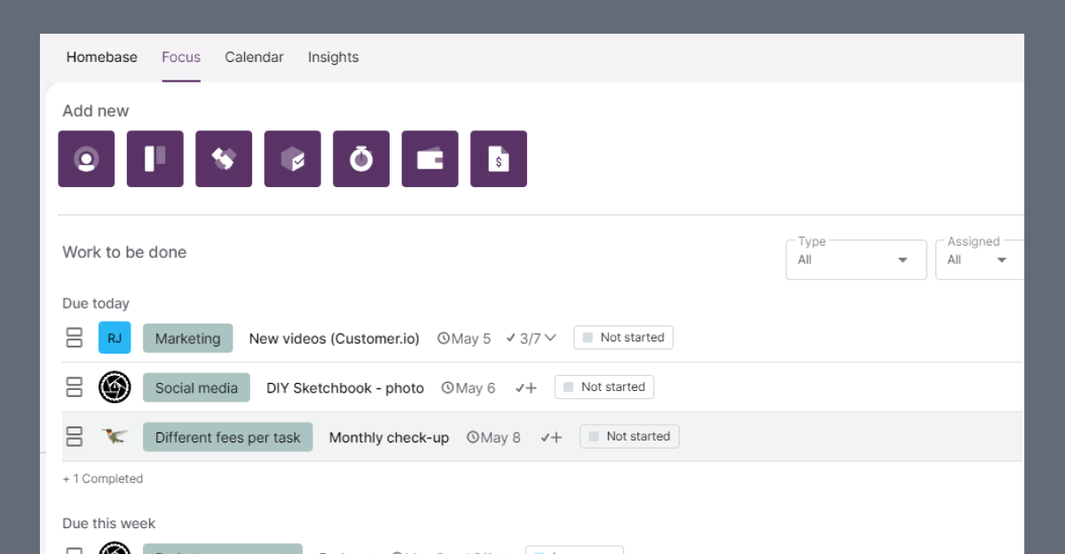This screenshot has height=554, width=1065.
Task: Show the + 1 Completed tasks
Action: click(x=103, y=479)
